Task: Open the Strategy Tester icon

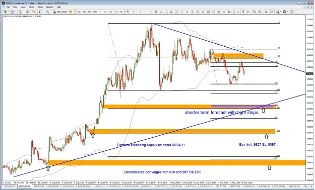Action: pyautogui.click(x=47, y=12)
